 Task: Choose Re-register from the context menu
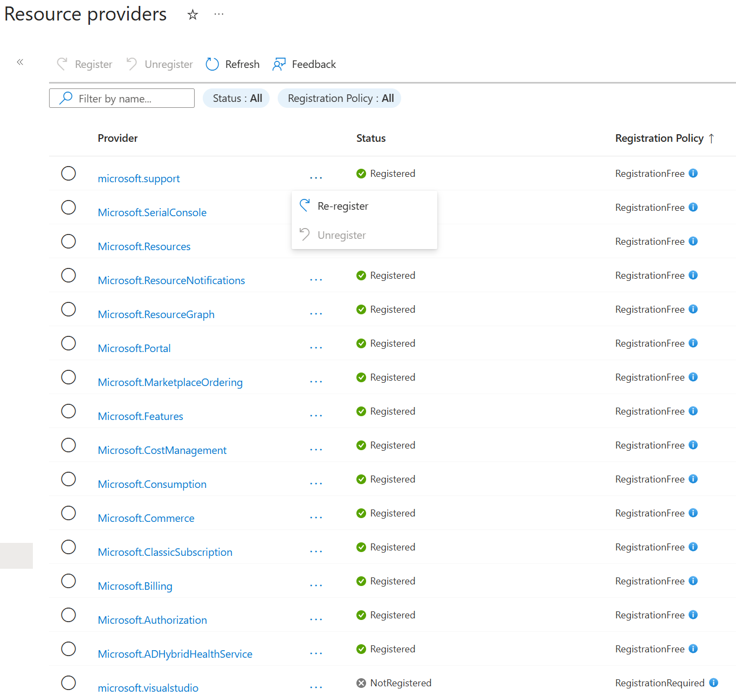[343, 206]
